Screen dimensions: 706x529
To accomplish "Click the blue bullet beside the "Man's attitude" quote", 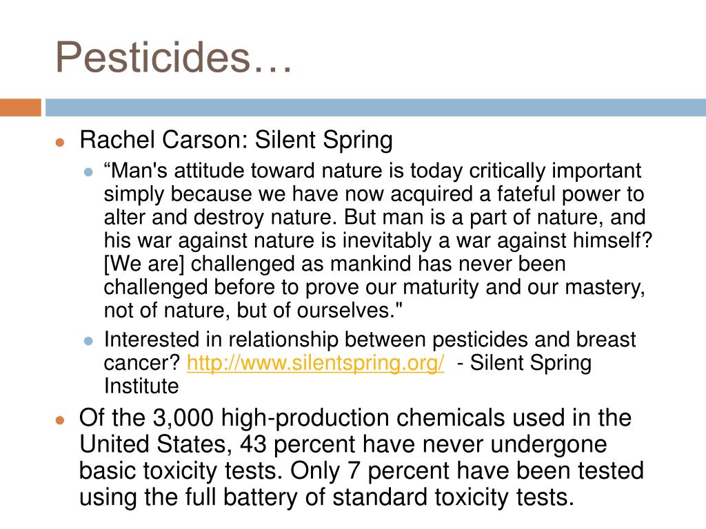I will click(x=88, y=172).
